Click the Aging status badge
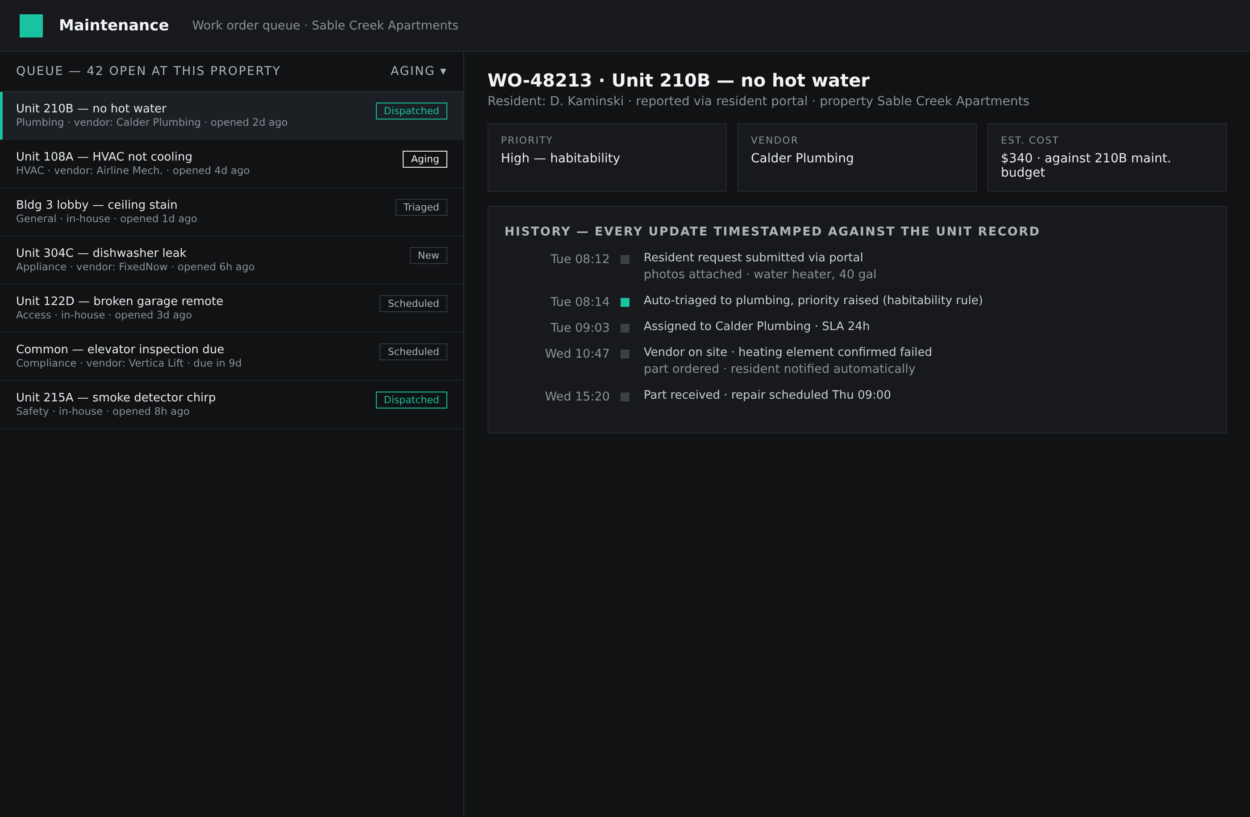The image size is (1250, 817). click(x=425, y=160)
